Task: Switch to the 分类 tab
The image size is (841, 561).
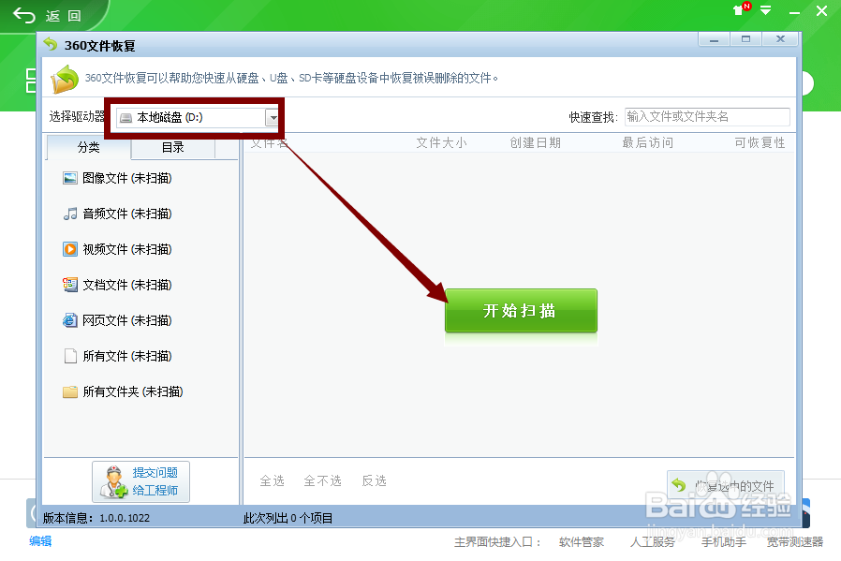Action: click(89, 147)
